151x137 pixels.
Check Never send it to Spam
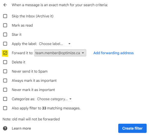5,71
